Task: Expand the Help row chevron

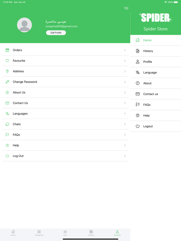Action: click(x=125, y=145)
